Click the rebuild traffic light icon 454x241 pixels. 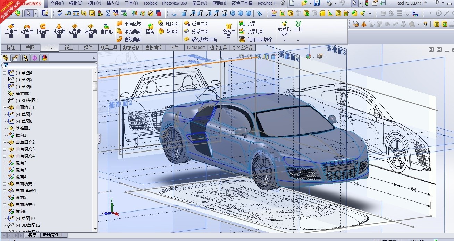pos(367,3)
